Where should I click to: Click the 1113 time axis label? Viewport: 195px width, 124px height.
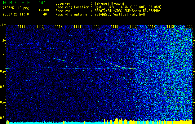[59, 27]
